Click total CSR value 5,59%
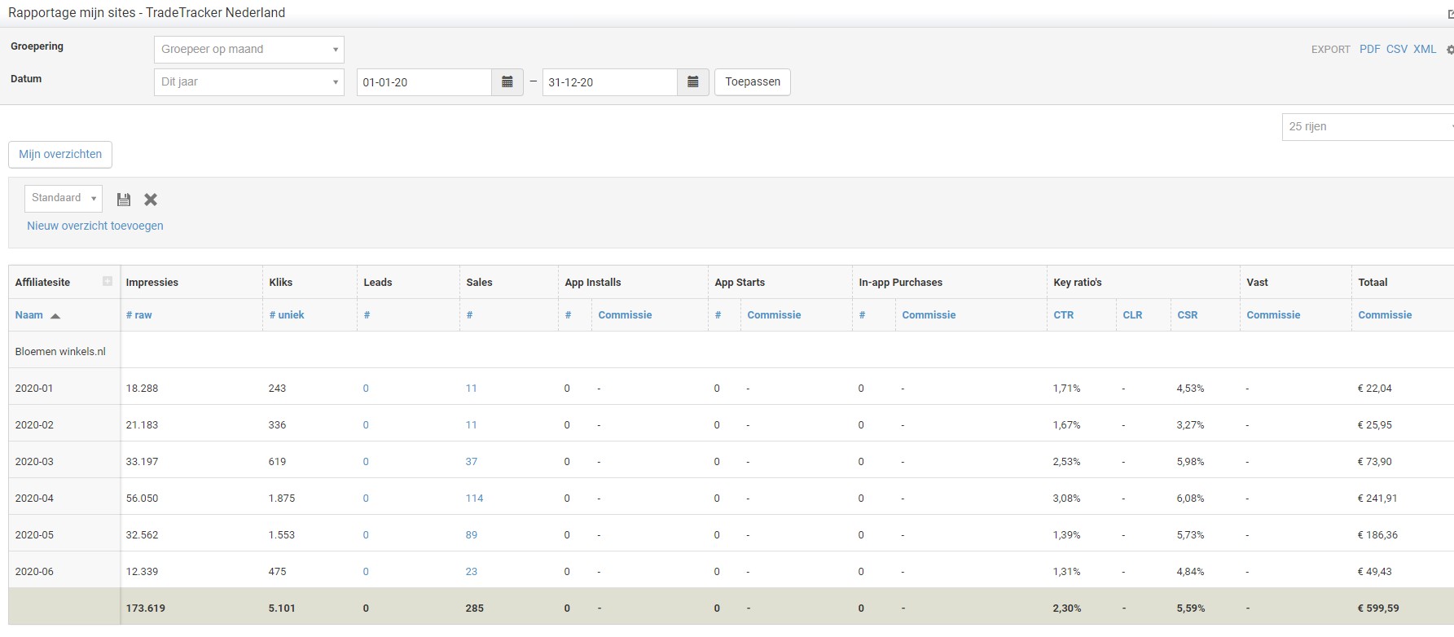Image resolution: width=1454 pixels, height=637 pixels. 1191,608
